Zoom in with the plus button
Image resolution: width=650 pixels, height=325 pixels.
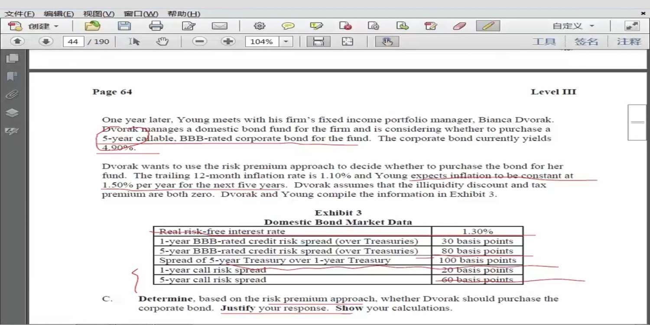click(228, 42)
